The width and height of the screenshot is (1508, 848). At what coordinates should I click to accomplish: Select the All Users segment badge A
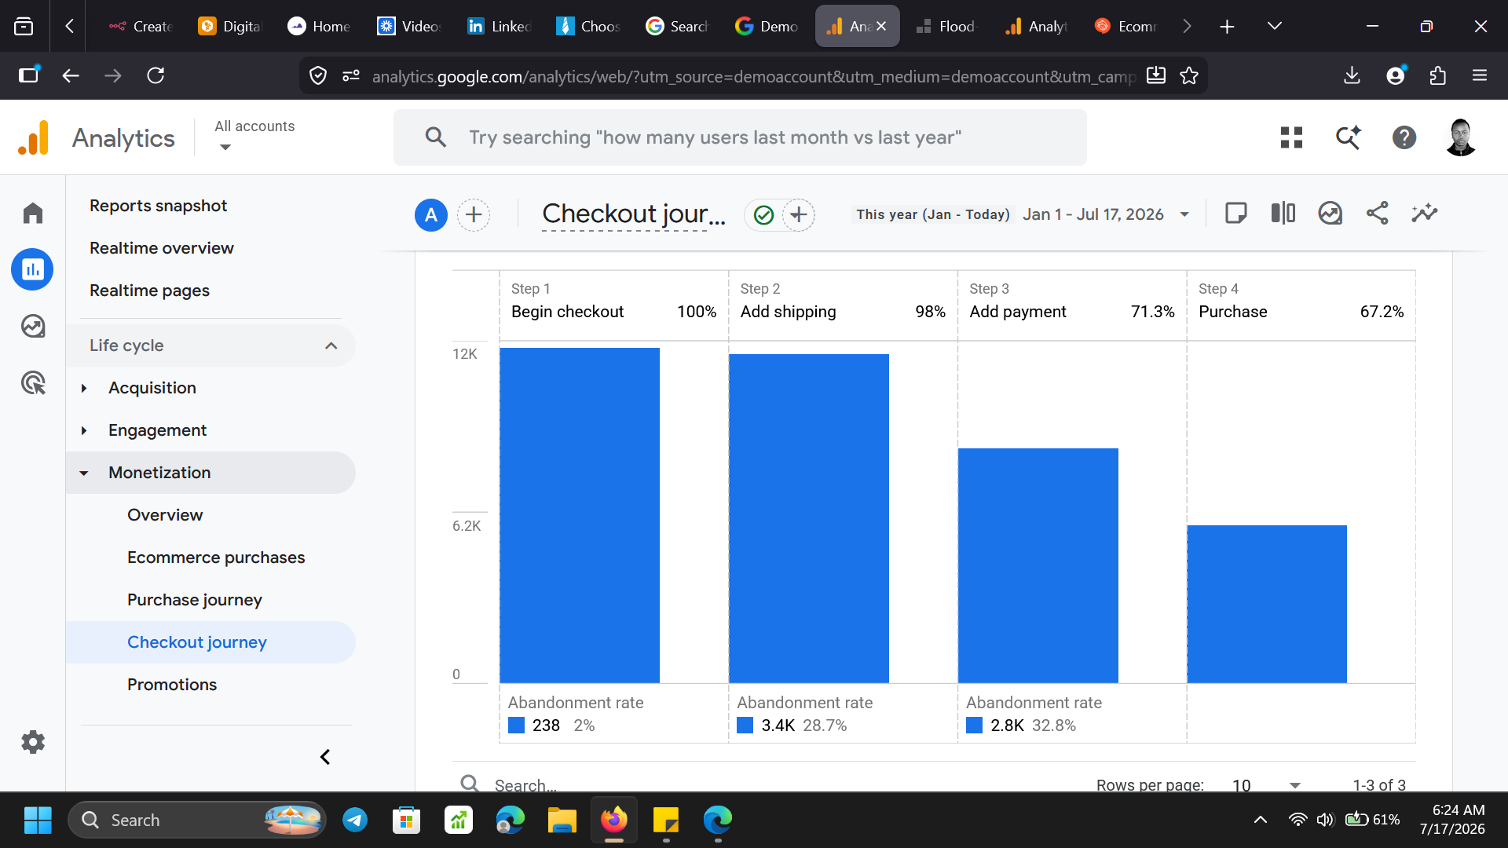pyautogui.click(x=431, y=214)
